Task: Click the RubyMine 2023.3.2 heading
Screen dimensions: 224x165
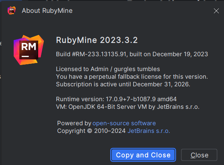Action: pos(97,40)
